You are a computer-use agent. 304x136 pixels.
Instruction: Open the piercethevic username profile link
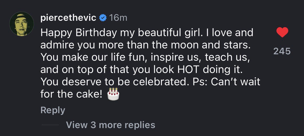68,18
